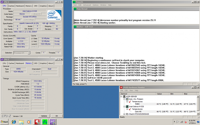Click the Max column header
Viewport: 200px width, 125px height.
[190, 94]
